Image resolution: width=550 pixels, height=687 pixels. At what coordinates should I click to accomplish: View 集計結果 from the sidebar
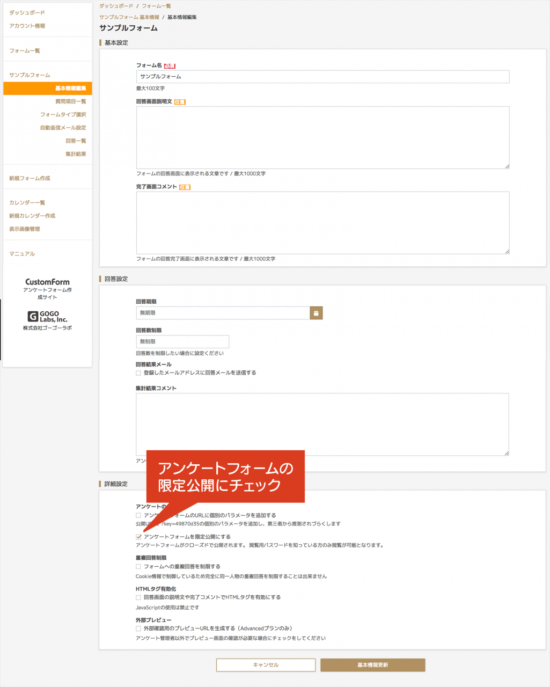pos(75,154)
